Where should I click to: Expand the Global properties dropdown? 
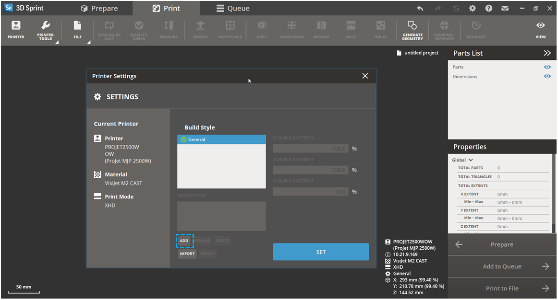(x=462, y=160)
